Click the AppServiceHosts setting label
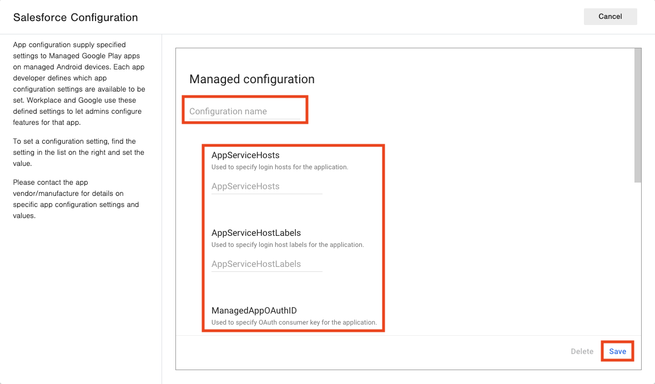 point(244,155)
